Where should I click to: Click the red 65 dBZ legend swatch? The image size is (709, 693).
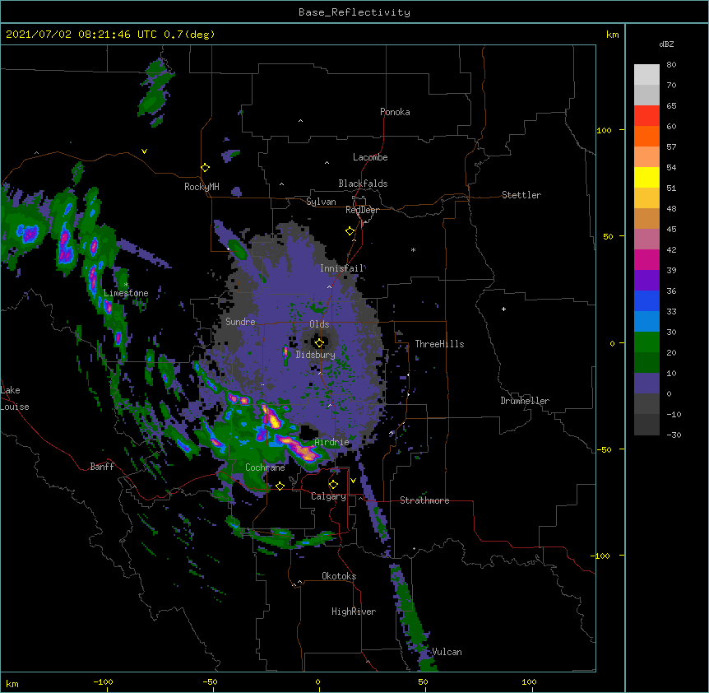click(646, 115)
